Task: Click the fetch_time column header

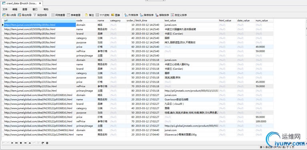Action: tap(150, 20)
